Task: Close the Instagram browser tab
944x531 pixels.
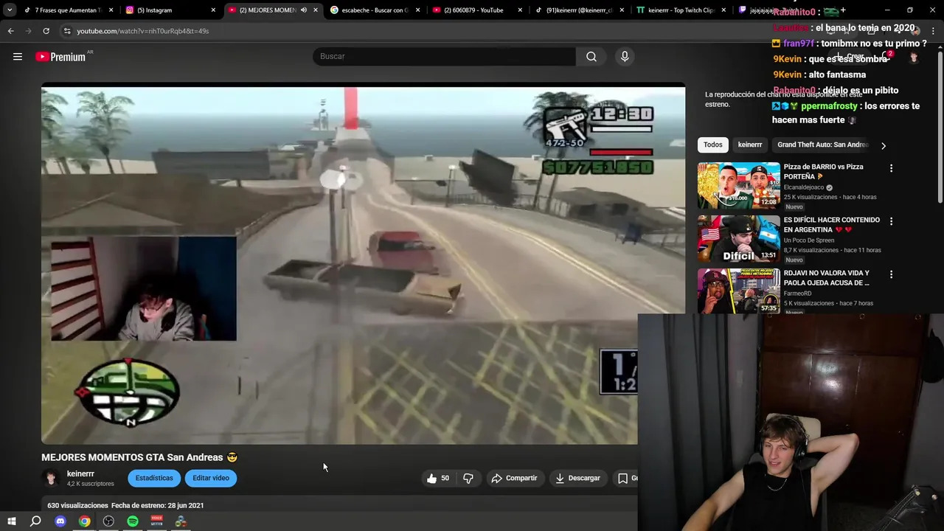Action: 213,10
